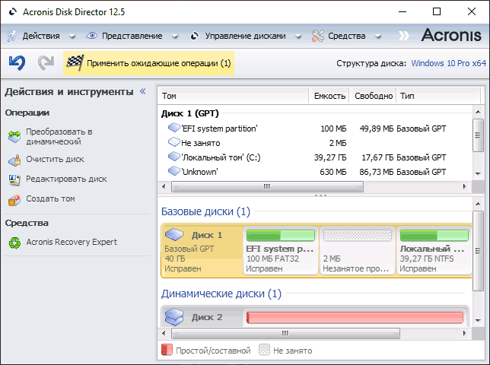This screenshot has height=365, width=490.
Task: Open the Управление дисками menu
Action: coord(245,36)
